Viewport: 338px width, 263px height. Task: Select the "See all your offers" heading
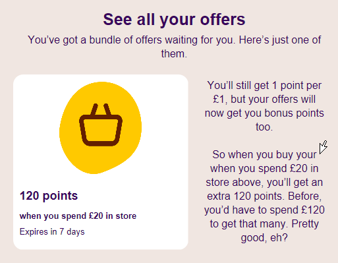pyautogui.click(x=174, y=20)
